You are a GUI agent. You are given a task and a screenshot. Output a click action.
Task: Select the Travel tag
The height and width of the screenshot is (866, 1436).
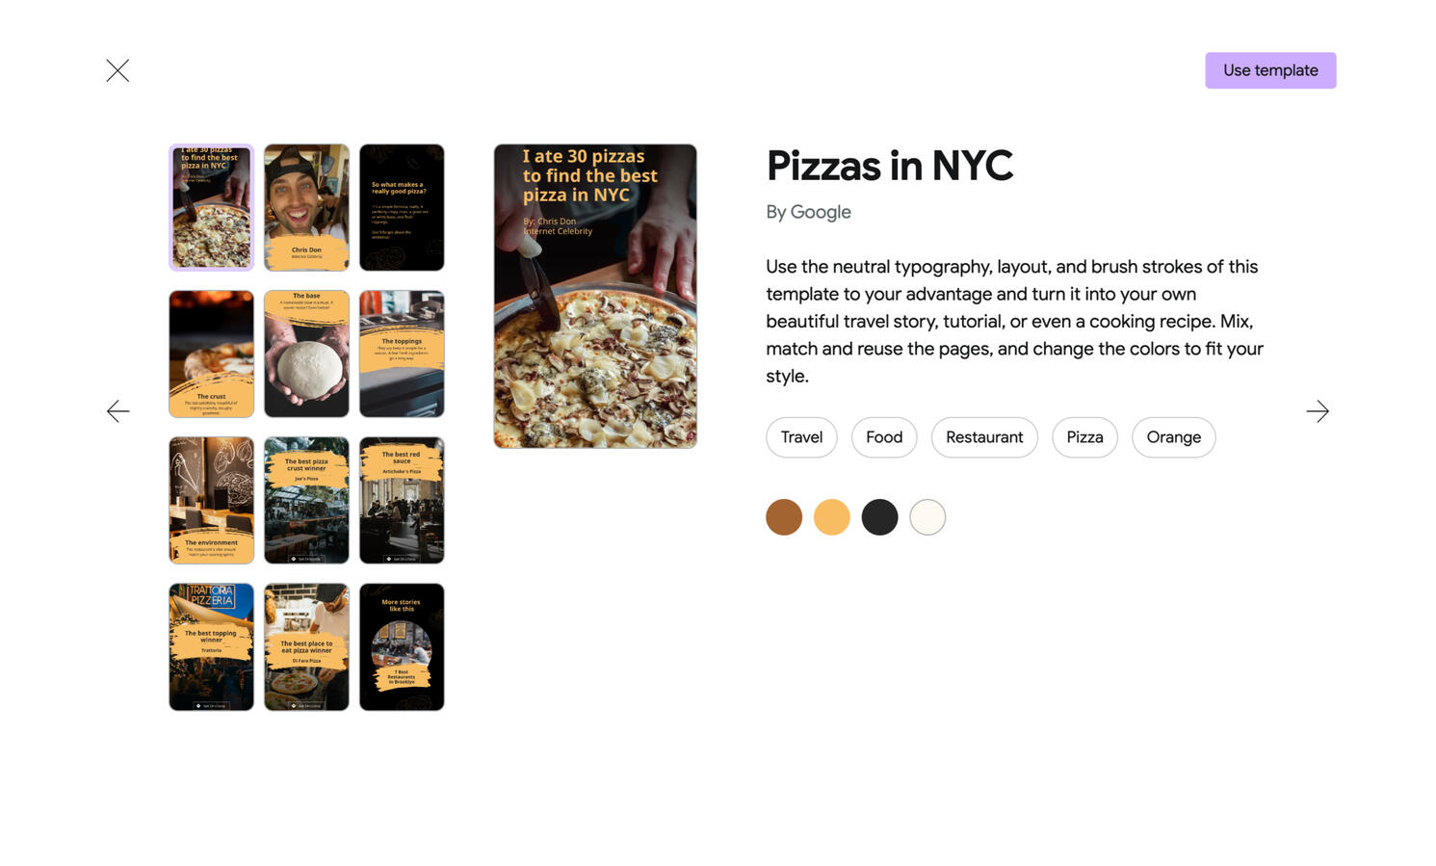[801, 437]
